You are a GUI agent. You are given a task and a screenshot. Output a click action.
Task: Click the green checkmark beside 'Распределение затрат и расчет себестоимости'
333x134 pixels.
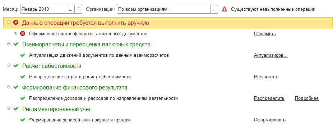point(23,77)
